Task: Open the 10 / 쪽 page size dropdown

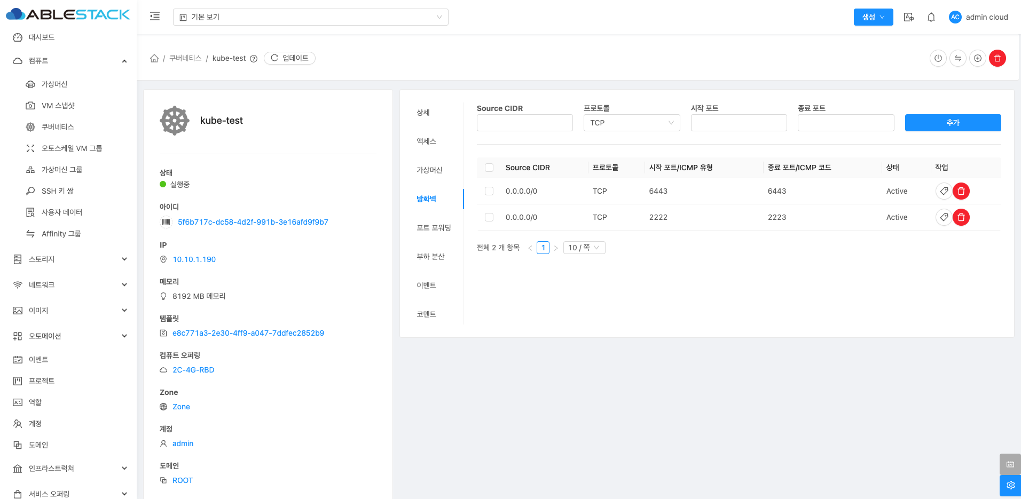Action: (x=584, y=248)
